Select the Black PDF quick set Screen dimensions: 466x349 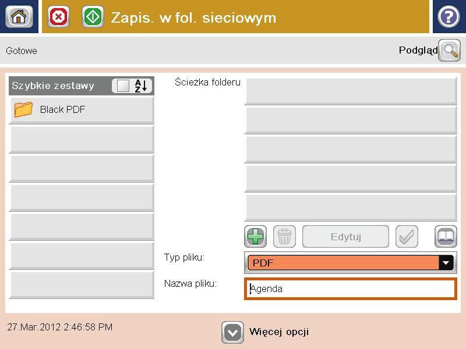(82, 110)
